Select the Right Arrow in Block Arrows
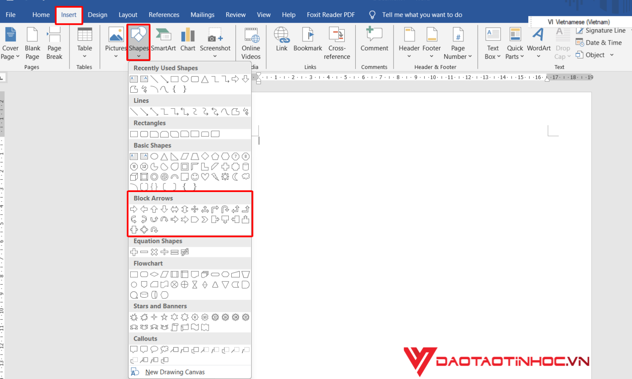 tap(134, 209)
